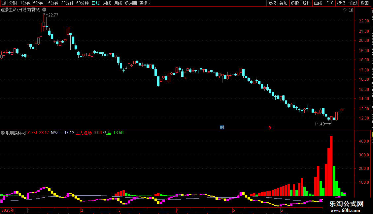Open the 画线 drawing tools
The image size is (373, 214).
click(x=318, y=3)
